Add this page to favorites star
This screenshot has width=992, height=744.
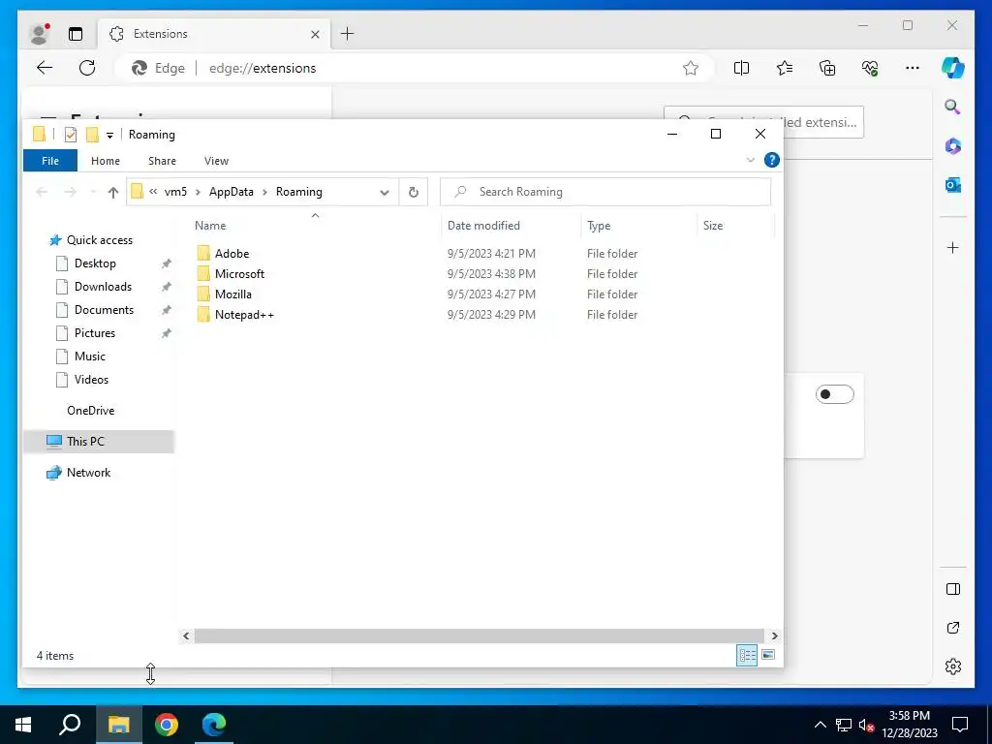(690, 68)
